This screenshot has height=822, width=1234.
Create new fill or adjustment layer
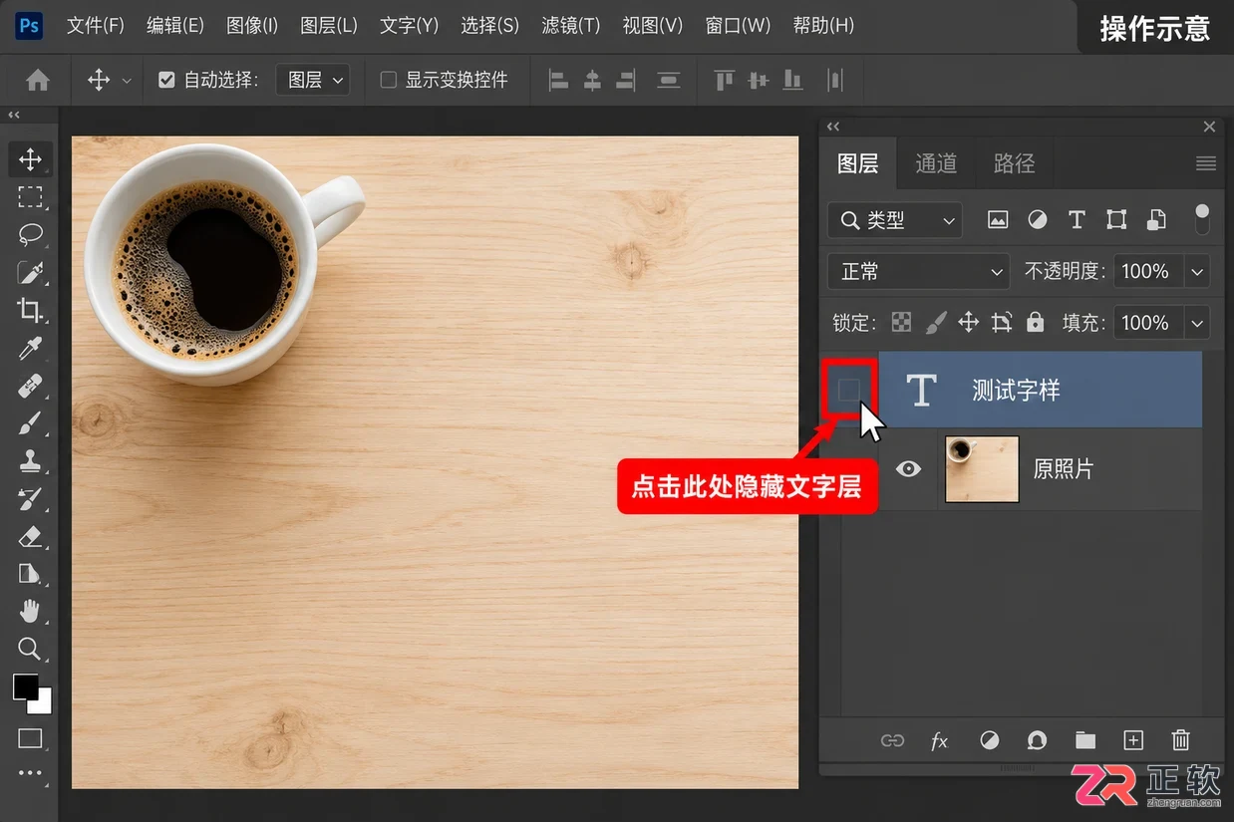click(989, 740)
